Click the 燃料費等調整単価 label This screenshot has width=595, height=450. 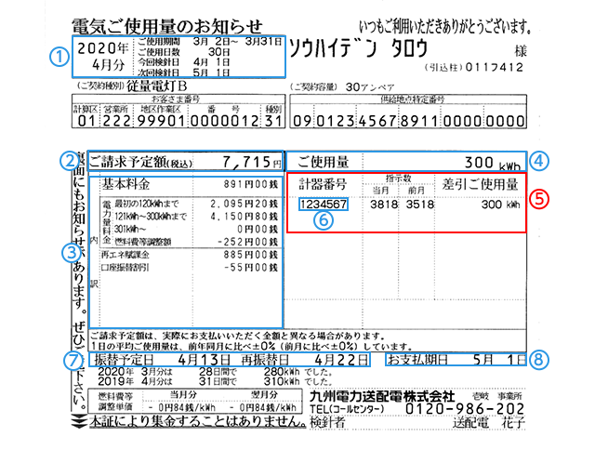tap(115, 402)
